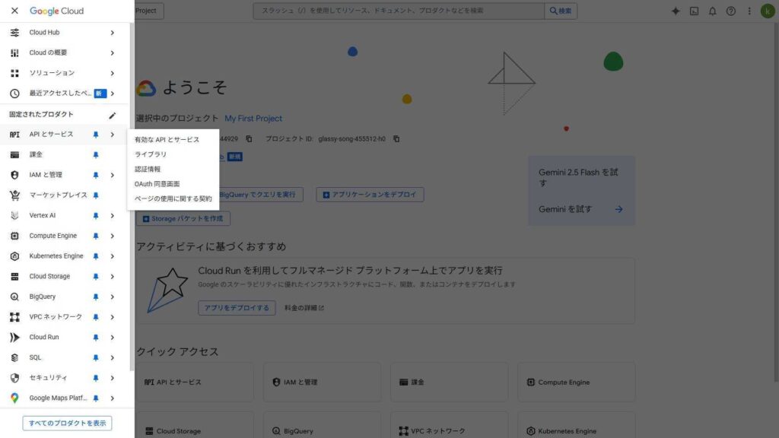Screen dimensions: 779x438
Task: Expand the Compute Engine submenu chevron
Action: pyautogui.click(x=113, y=236)
